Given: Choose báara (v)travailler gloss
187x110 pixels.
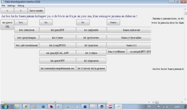Looking at the screenshot, I should 129,38.
